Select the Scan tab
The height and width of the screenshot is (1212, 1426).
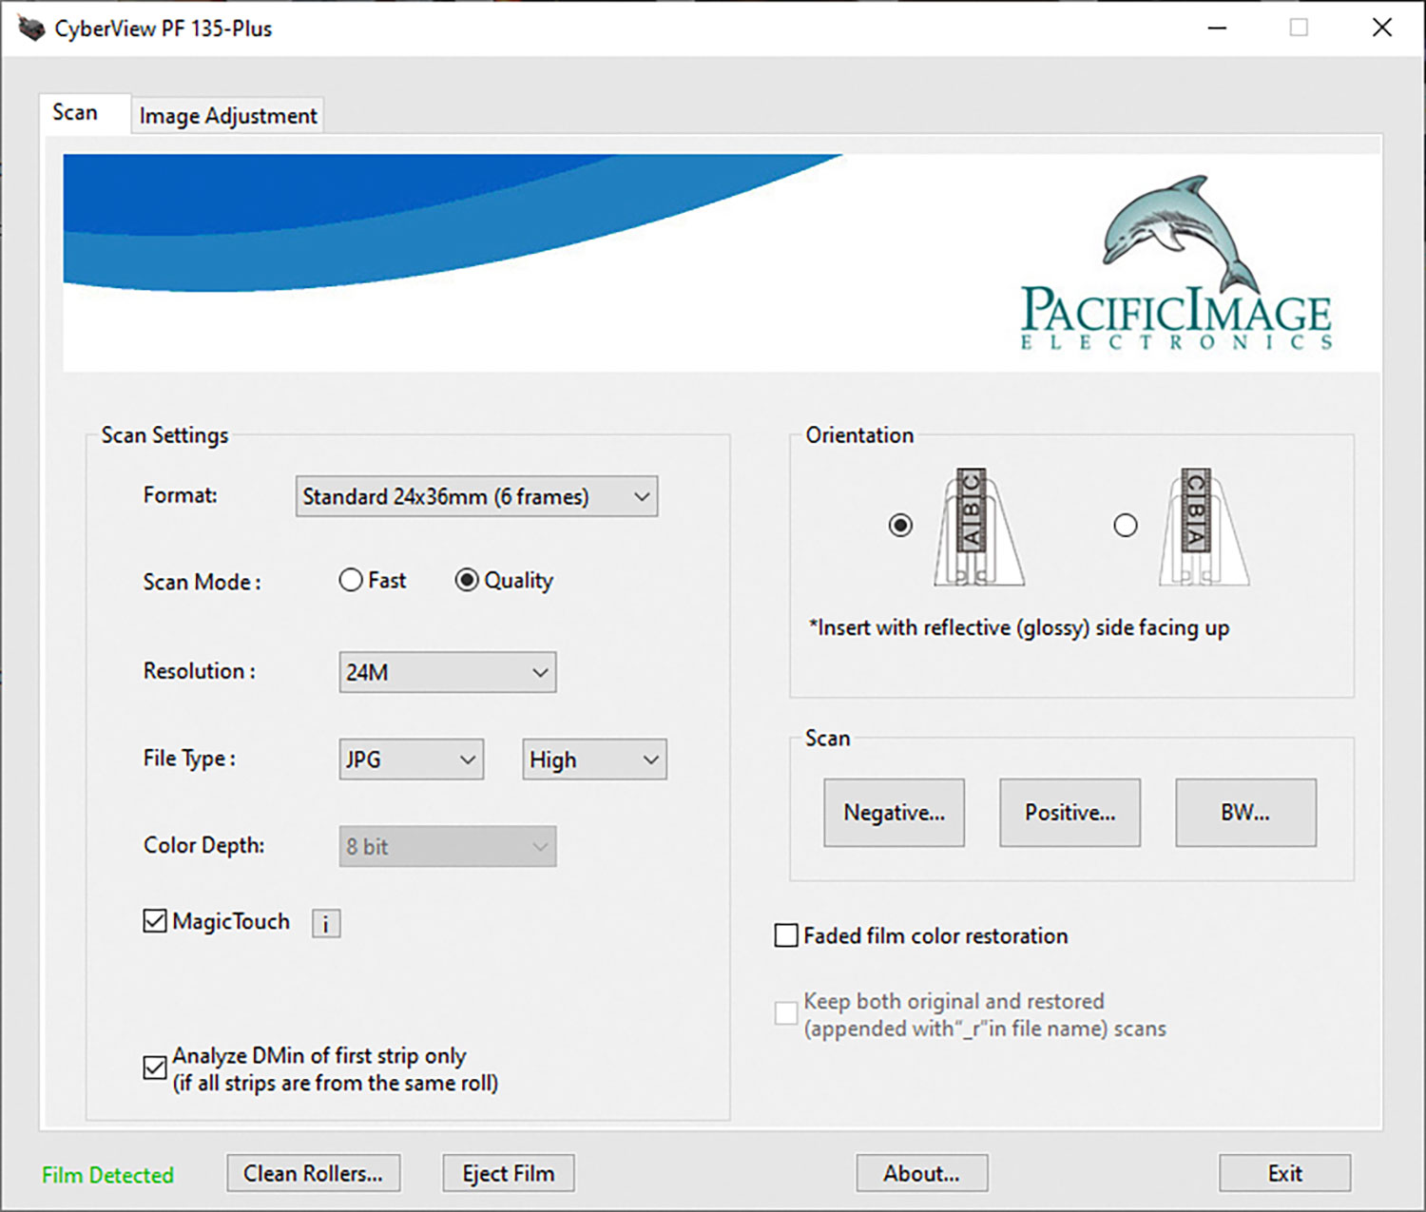75,113
